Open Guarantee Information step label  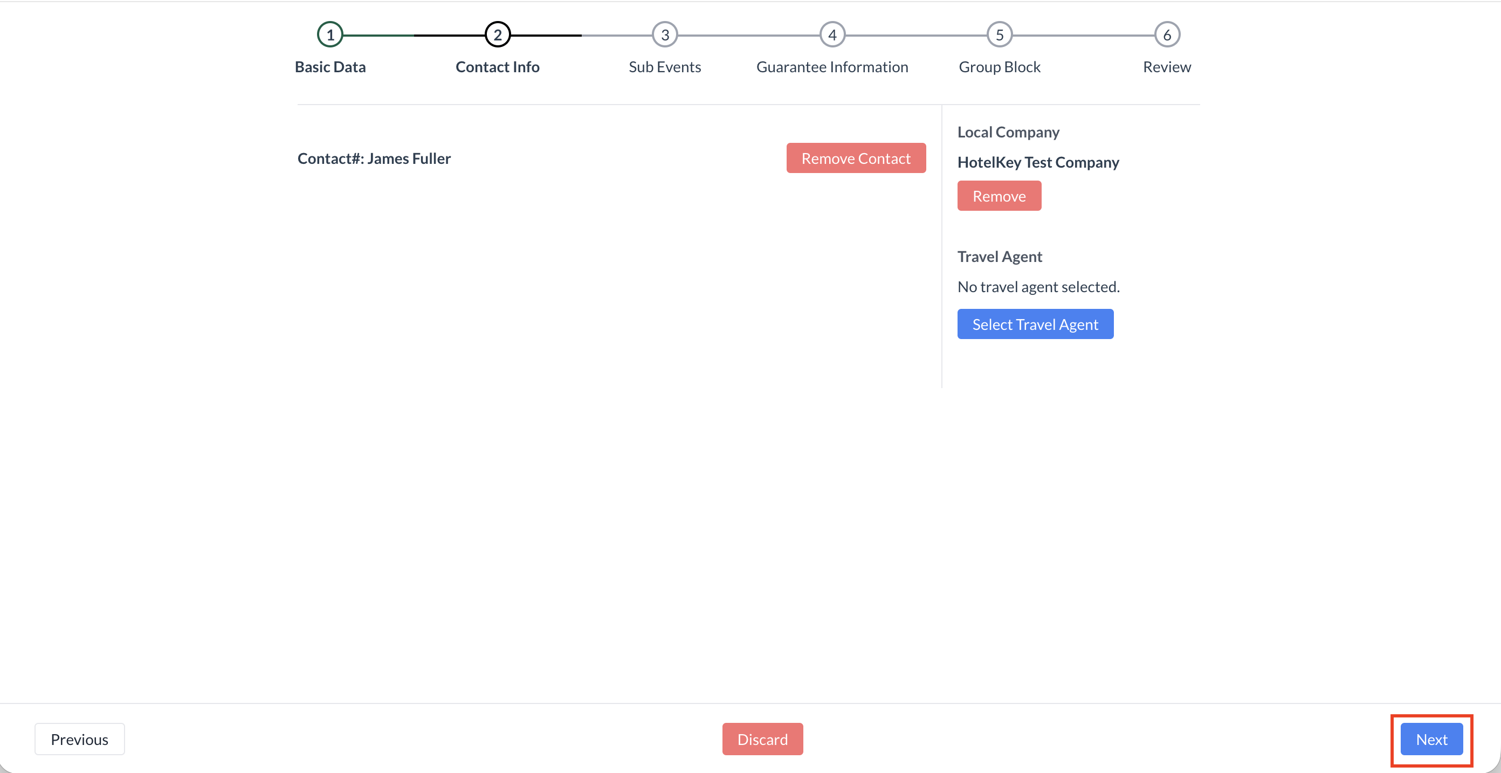(x=832, y=67)
